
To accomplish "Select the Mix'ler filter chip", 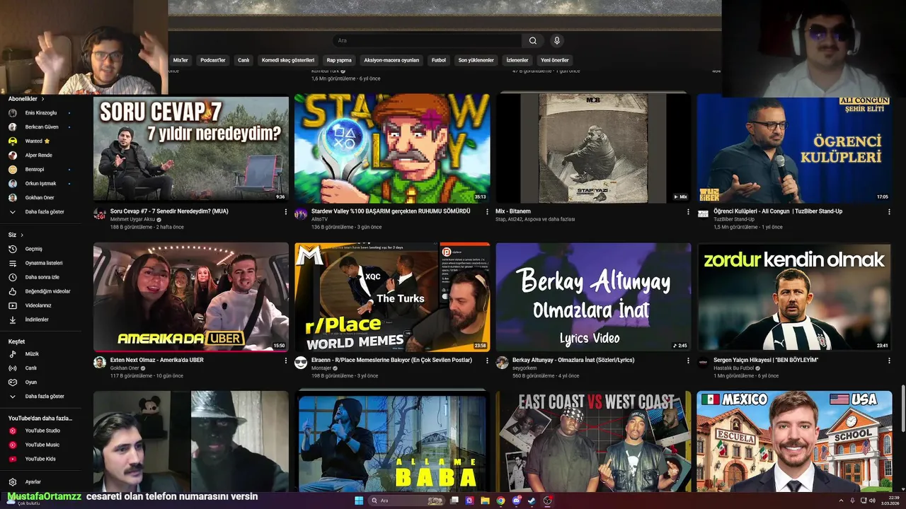I will tap(180, 60).
